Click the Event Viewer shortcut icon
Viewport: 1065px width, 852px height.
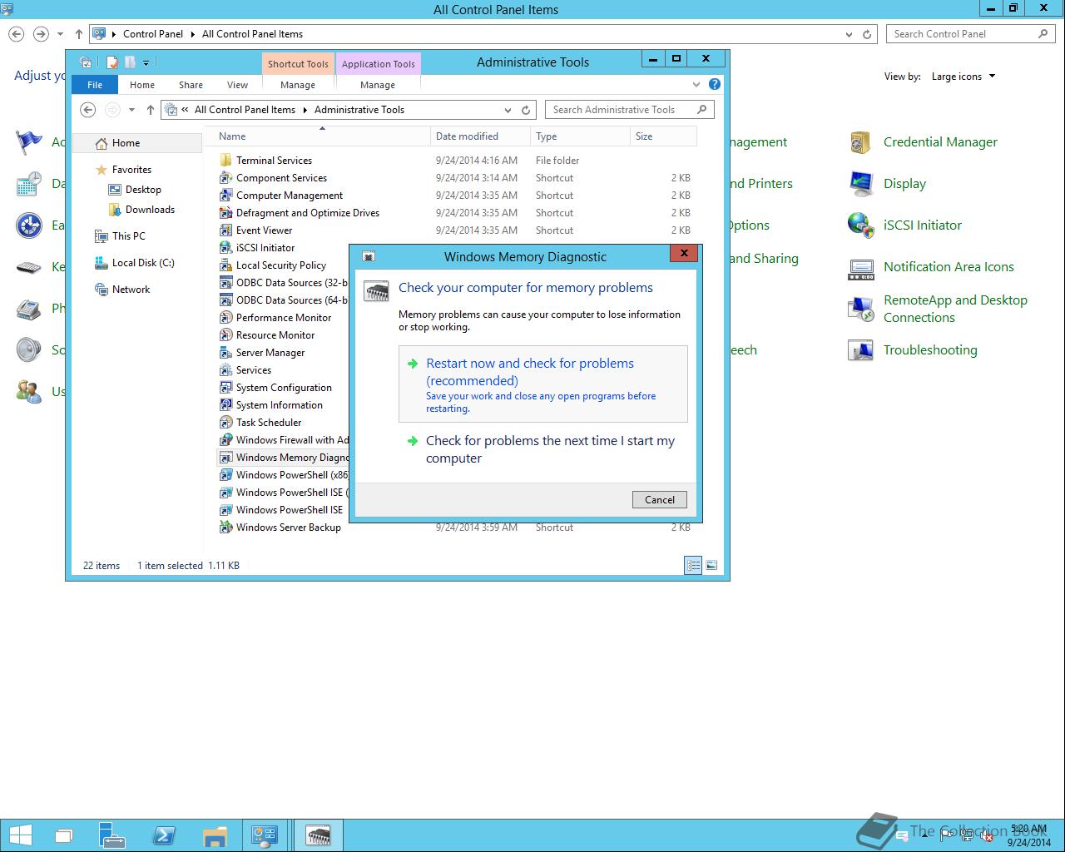[225, 230]
